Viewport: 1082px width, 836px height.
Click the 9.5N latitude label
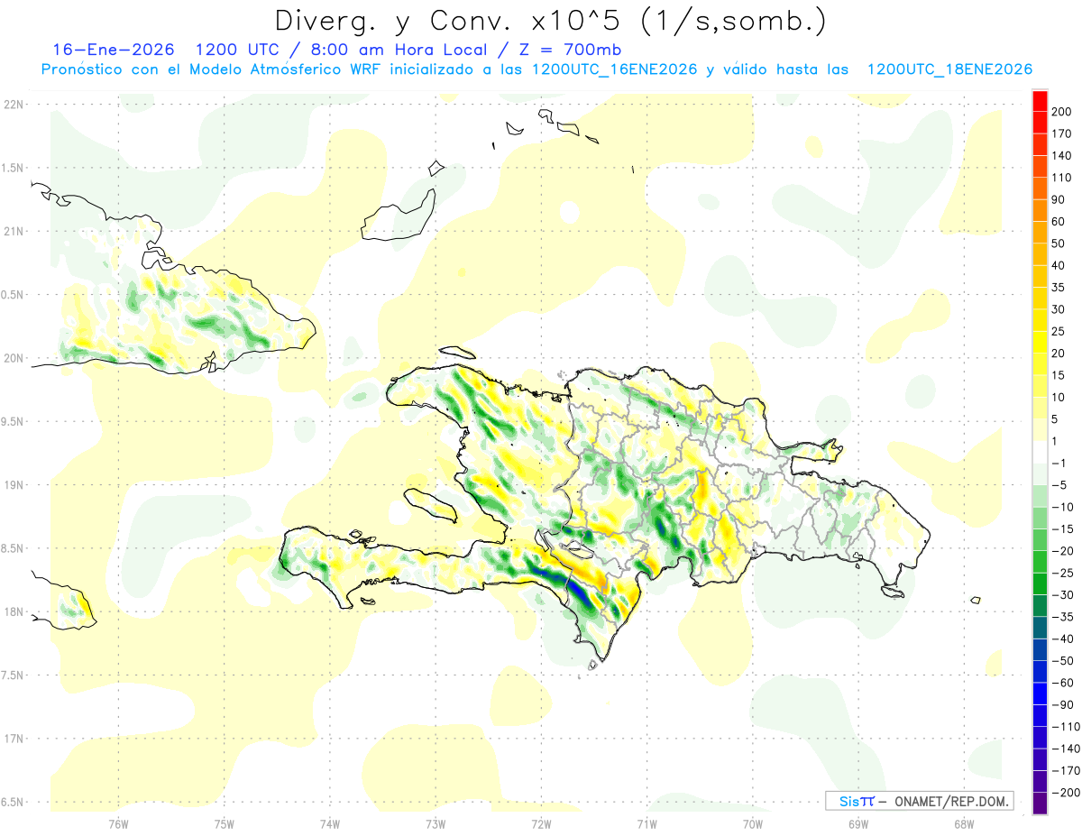click(14, 421)
